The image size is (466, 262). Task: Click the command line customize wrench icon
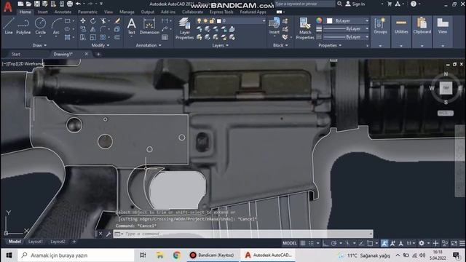[108, 234]
